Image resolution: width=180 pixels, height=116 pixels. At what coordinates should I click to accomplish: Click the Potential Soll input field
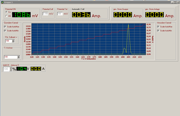coord(46,14)
